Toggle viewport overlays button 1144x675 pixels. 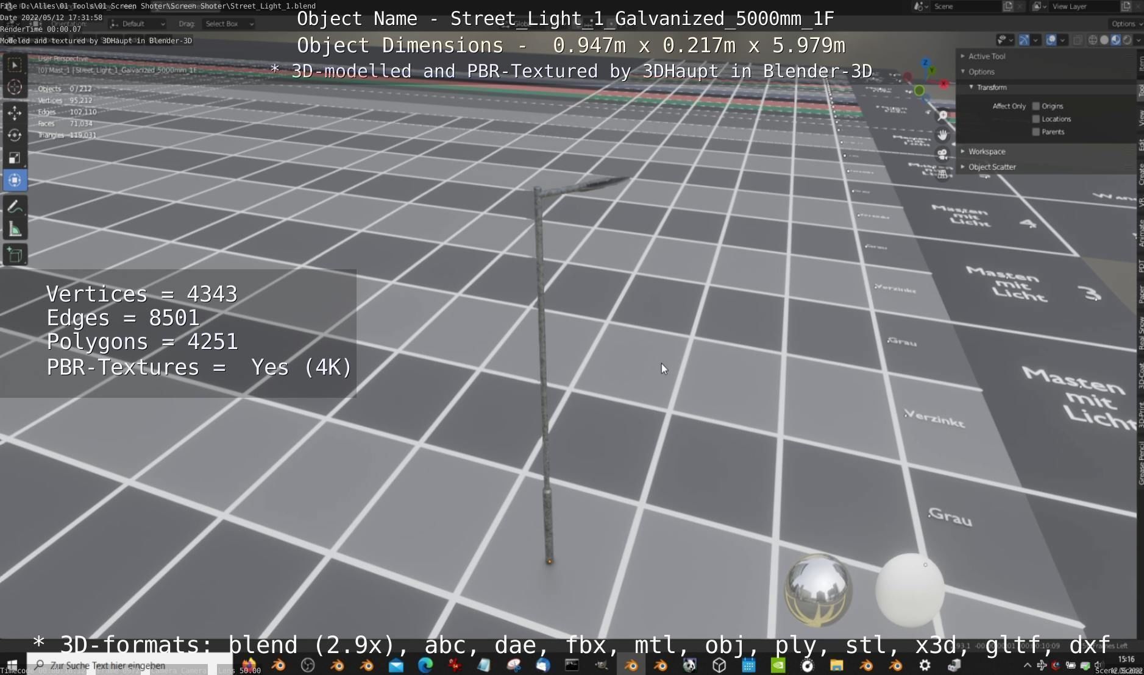(x=1051, y=40)
